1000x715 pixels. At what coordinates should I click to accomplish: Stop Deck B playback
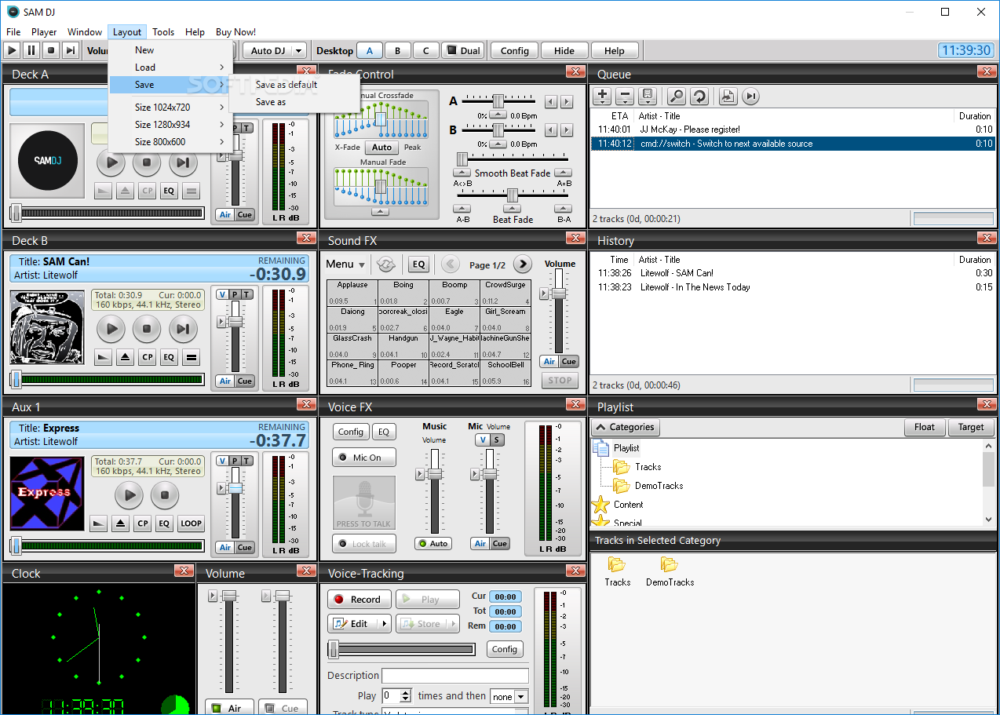(147, 329)
